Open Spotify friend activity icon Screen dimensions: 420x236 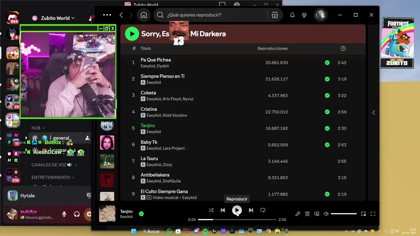304,15
